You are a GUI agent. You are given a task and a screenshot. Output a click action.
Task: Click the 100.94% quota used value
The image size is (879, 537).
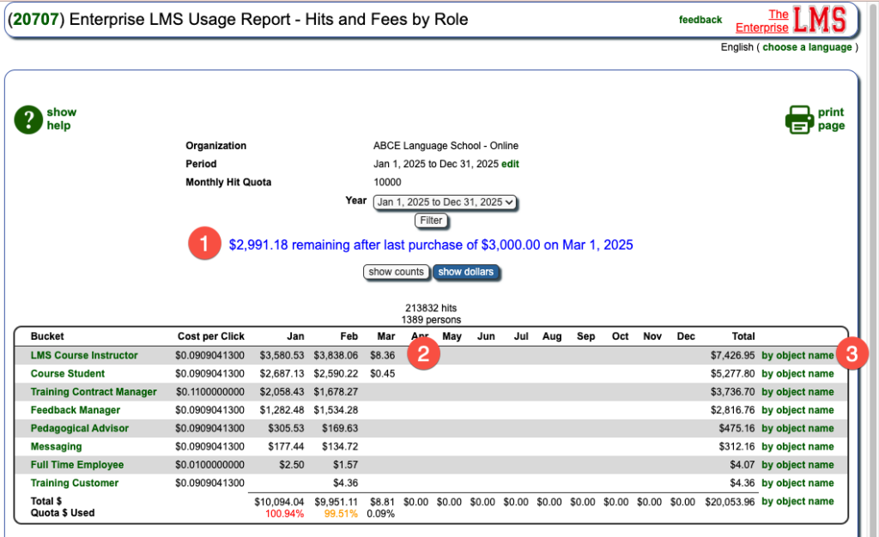[284, 514]
